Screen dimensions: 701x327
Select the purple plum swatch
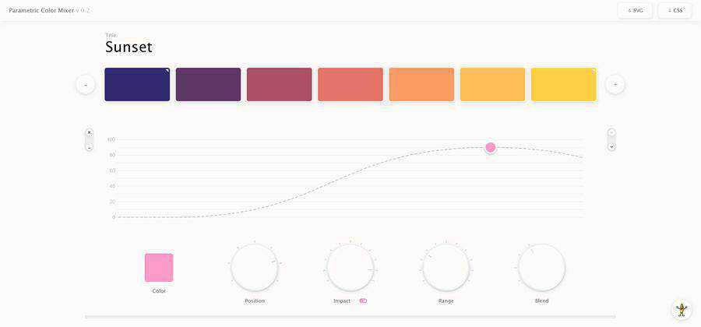coord(208,84)
